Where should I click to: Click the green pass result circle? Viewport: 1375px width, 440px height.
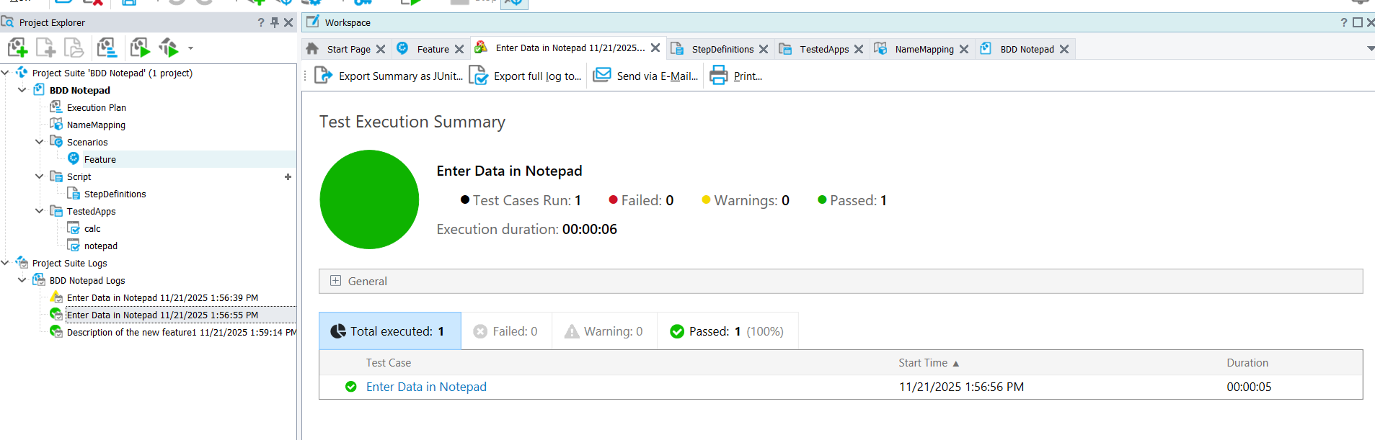369,199
